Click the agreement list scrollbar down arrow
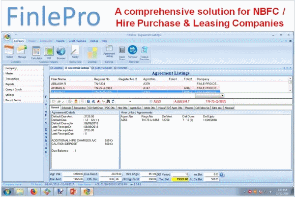This screenshot has height=197, width=295. click(x=290, y=90)
